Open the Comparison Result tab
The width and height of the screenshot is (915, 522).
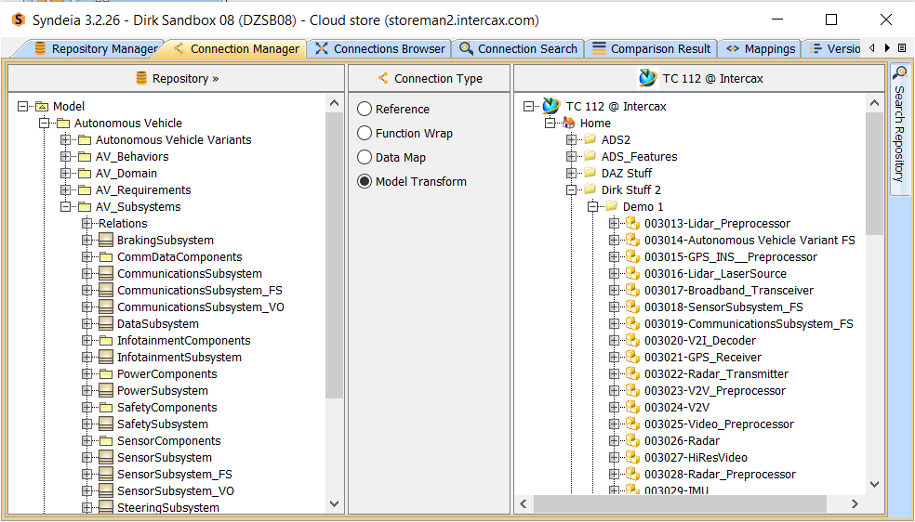tap(652, 49)
